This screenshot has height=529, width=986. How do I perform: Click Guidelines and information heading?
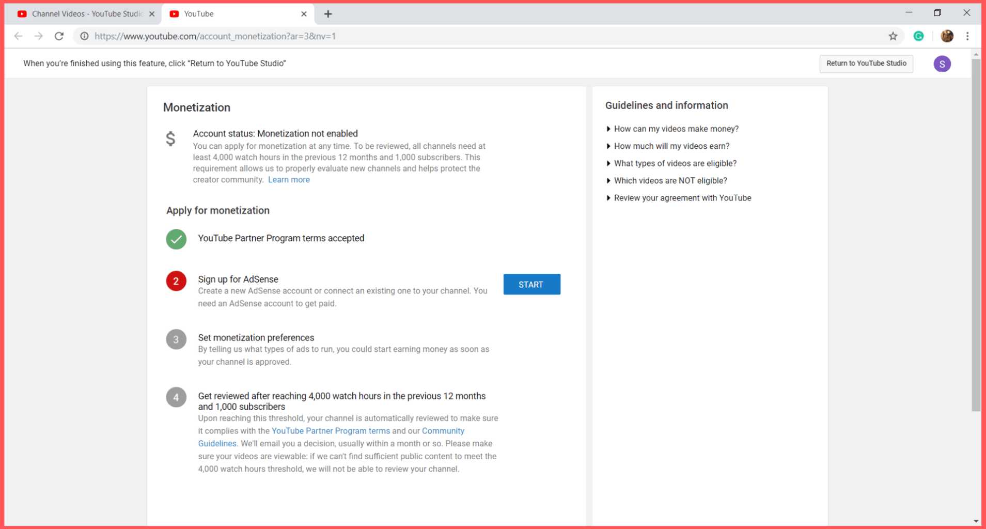point(667,105)
